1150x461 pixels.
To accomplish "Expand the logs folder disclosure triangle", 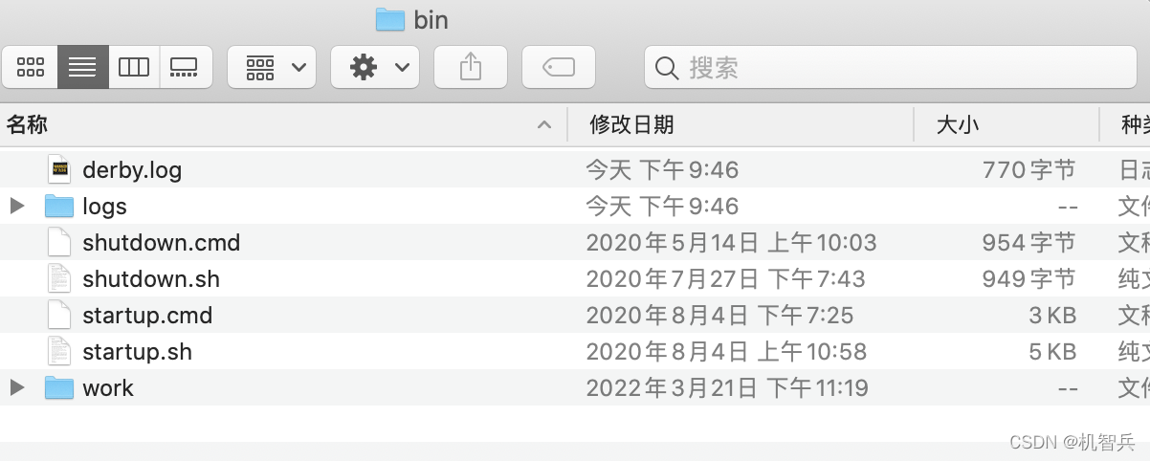I will (x=16, y=206).
